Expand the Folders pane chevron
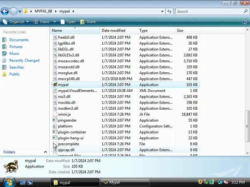Viewport: 250px width, 187px height. coord(45,152)
